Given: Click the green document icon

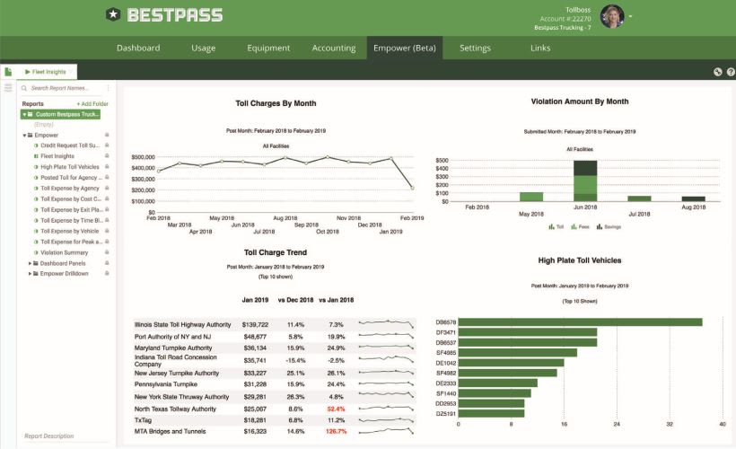Looking at the screenshot, I should tap(8, 72).
